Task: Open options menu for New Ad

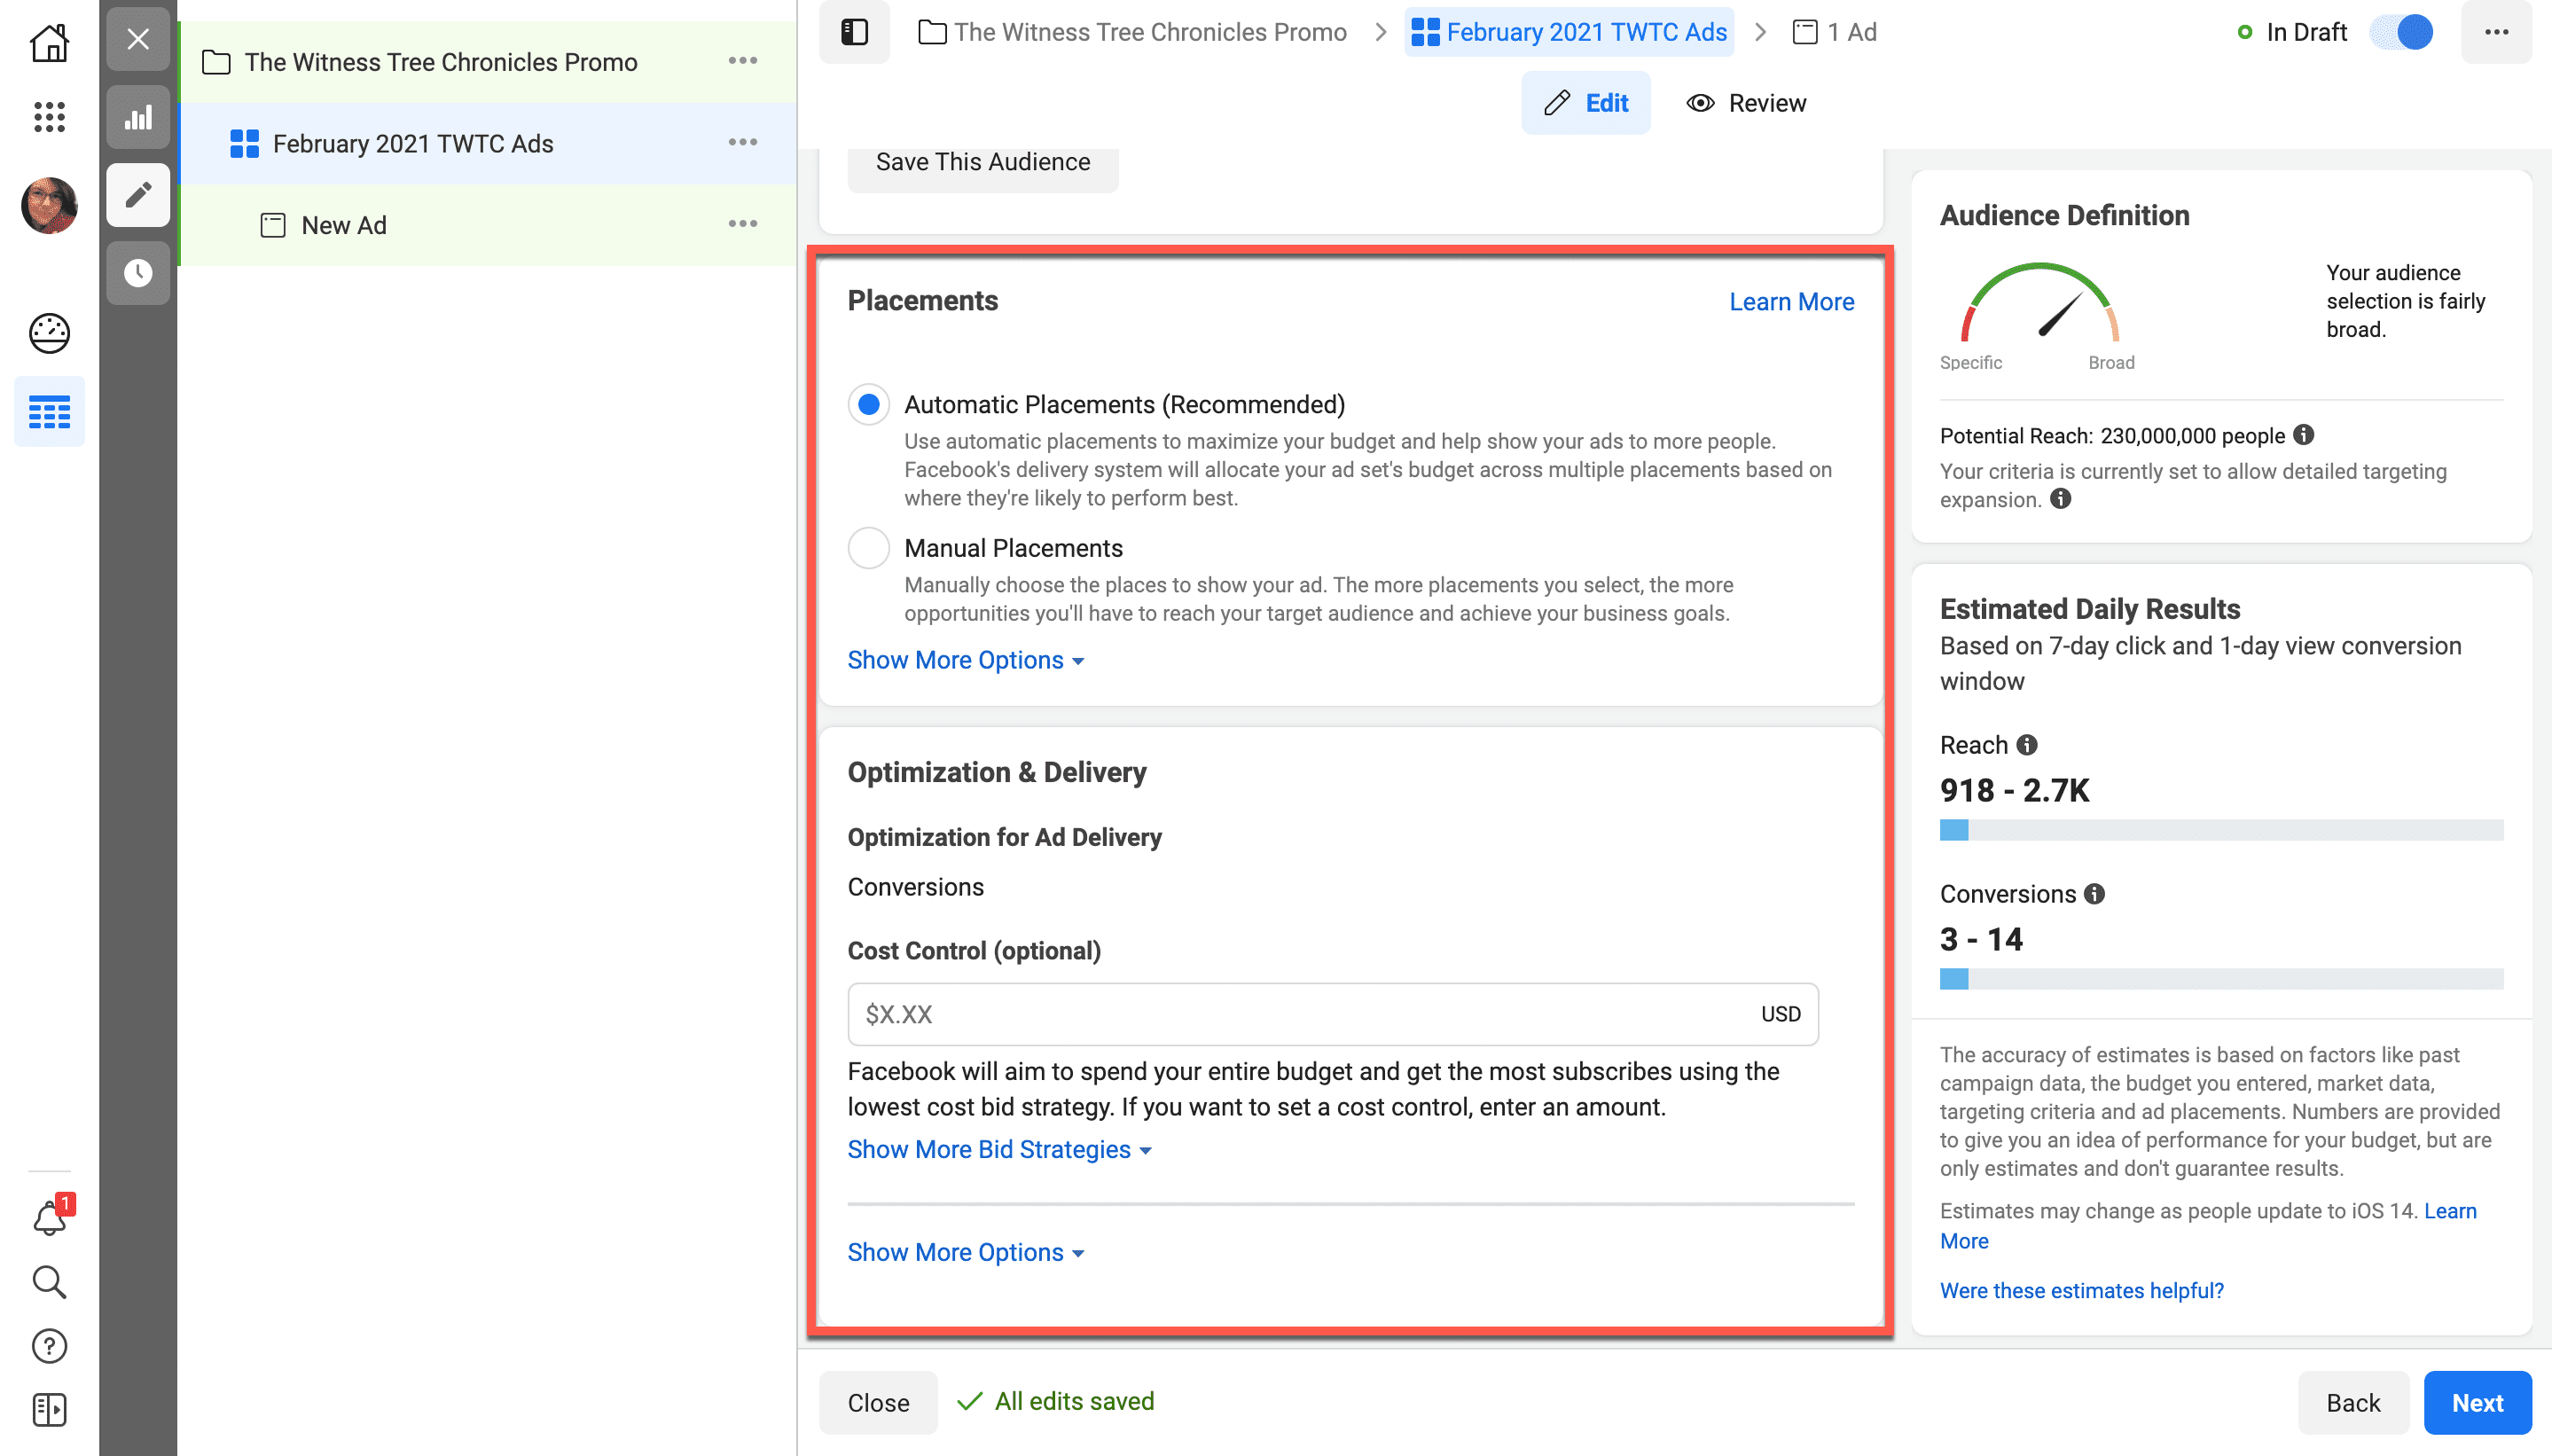Action: point(742,224)
